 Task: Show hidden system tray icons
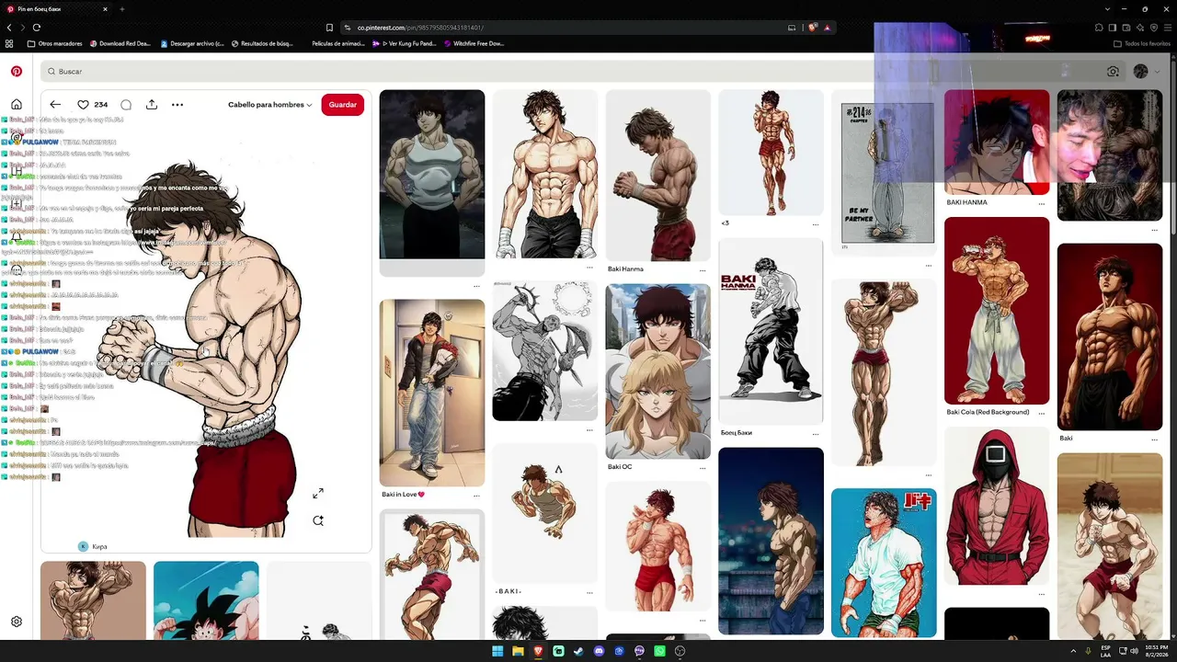(1073, 651)
